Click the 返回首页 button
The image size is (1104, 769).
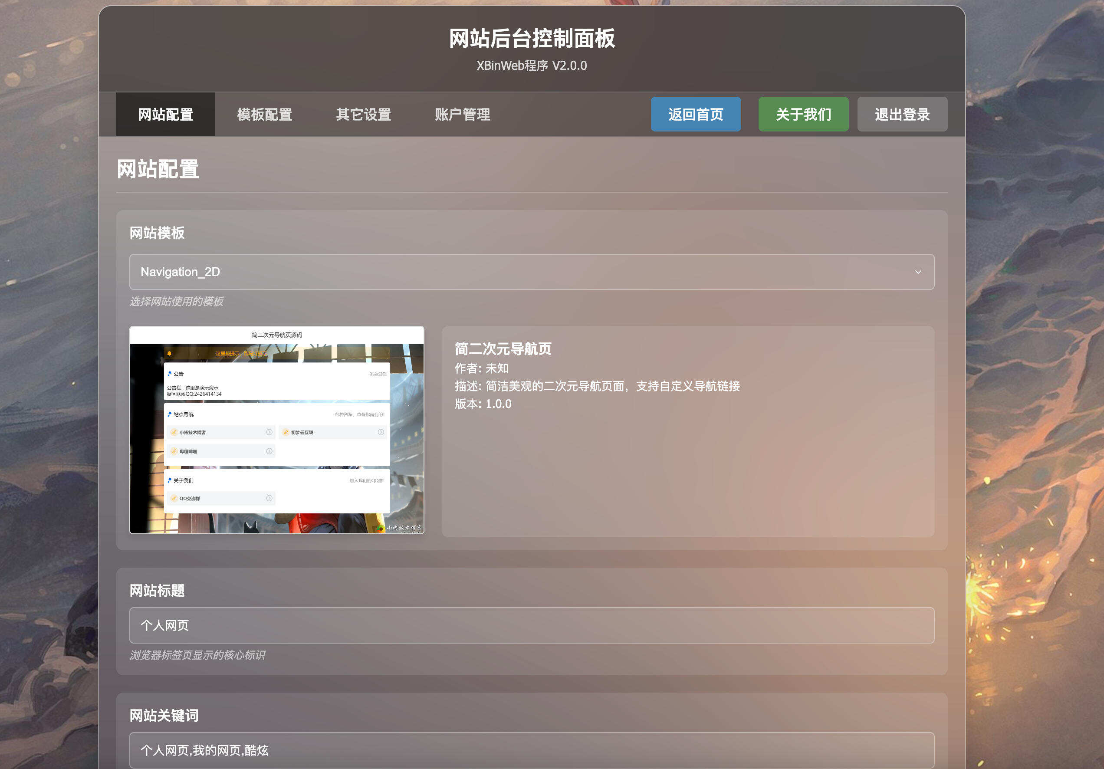[696, 115]
